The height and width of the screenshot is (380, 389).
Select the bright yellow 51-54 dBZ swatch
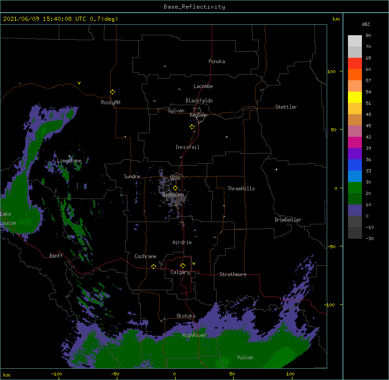pos(355,97)
